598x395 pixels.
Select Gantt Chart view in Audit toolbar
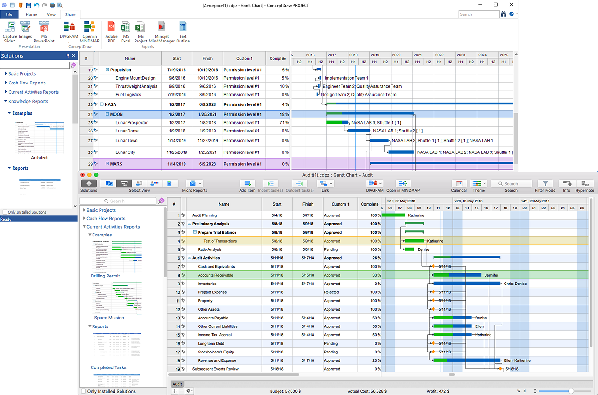tap(124, 184)
